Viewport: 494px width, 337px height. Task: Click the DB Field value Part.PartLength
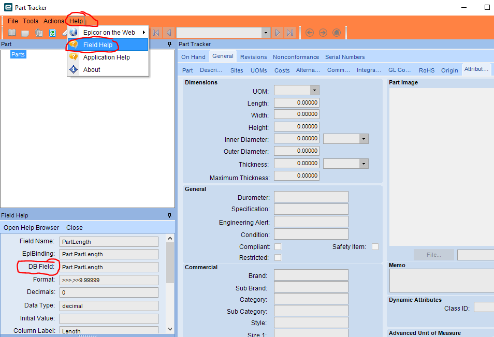pyautogui.click(x=109, y=267)
